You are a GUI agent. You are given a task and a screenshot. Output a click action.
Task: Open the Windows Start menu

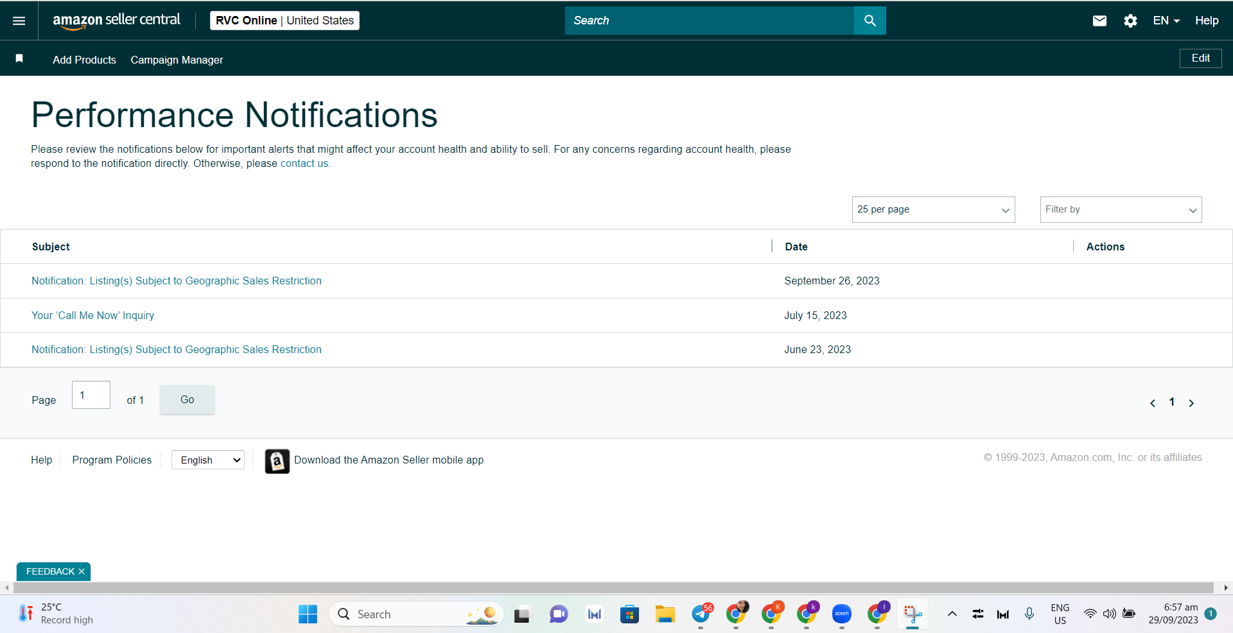pyautogui.click(x=308, y=614)
